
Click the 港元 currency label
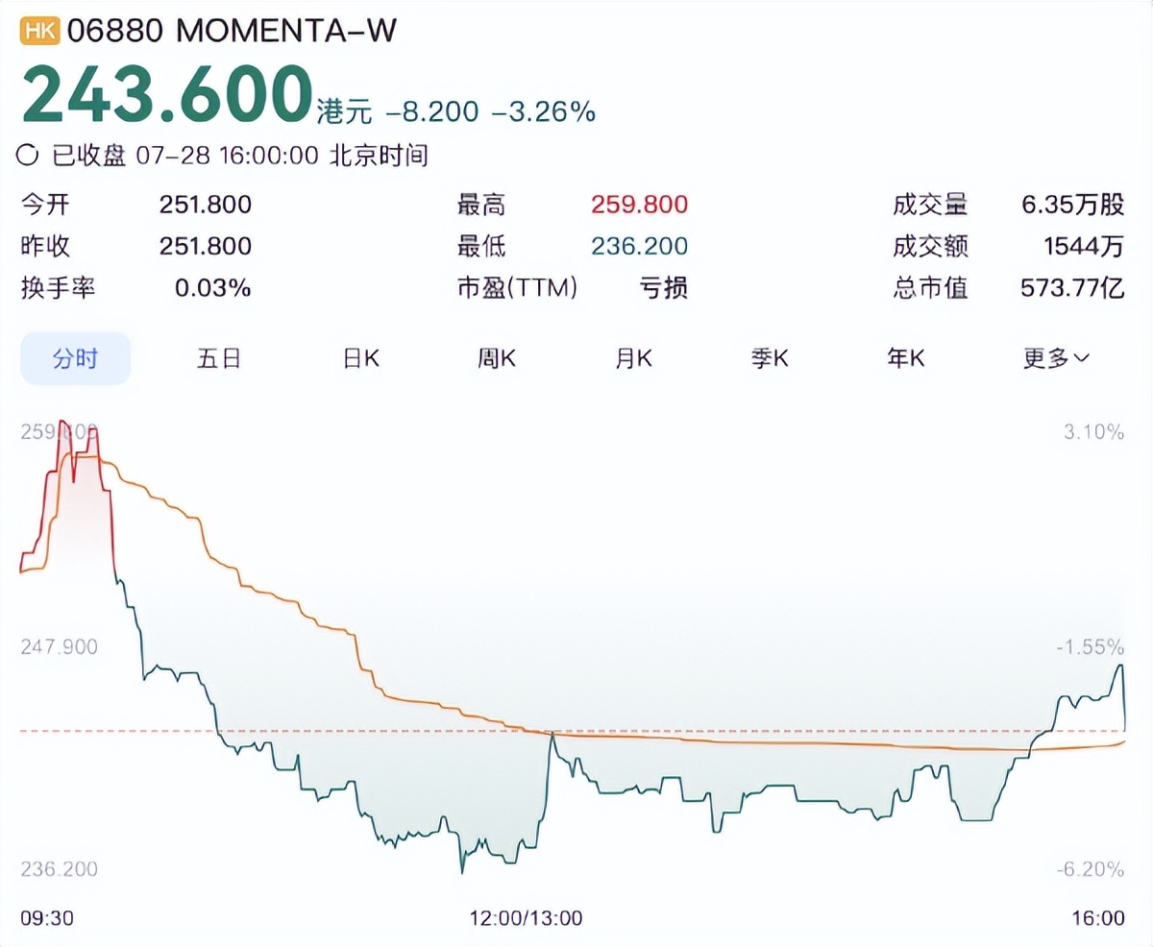click(344, 112)
